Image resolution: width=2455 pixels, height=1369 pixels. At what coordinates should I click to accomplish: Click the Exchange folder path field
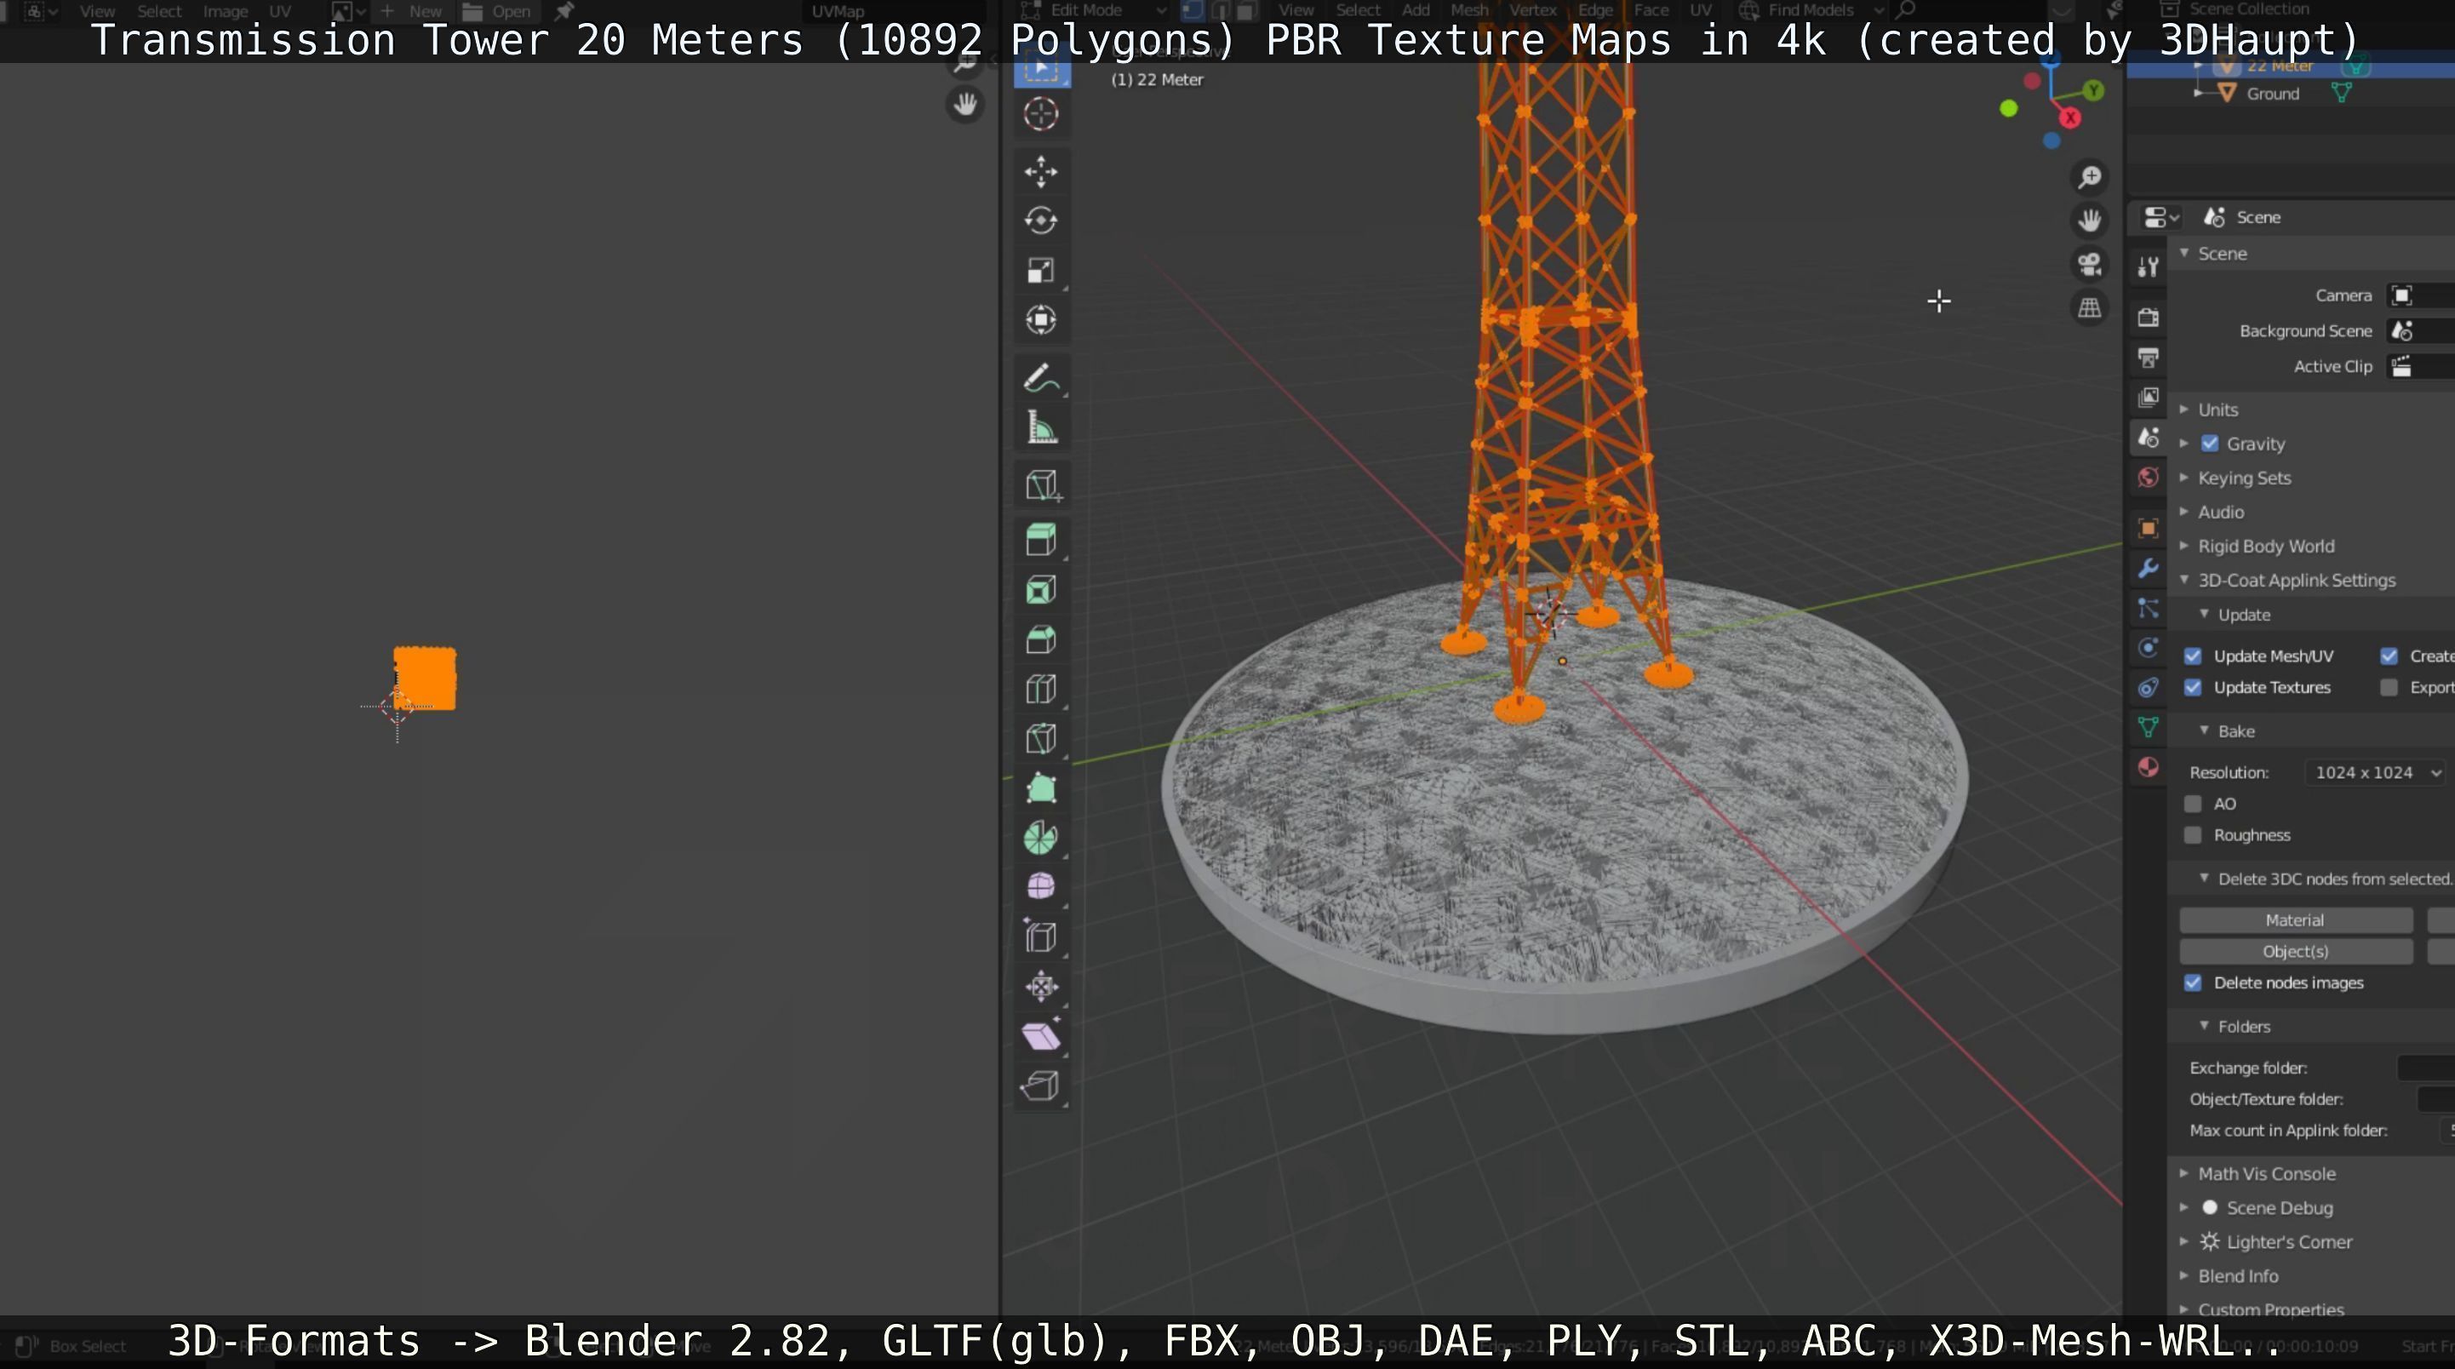pos(2425,1068)
